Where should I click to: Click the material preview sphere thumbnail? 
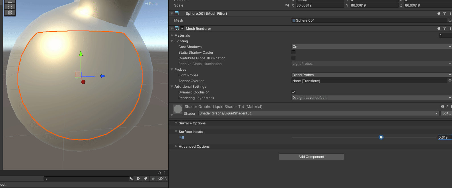pyautogui.click(x=178, y=109)
